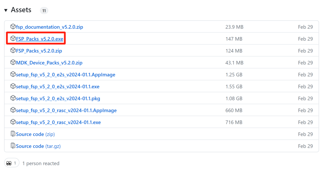This screenshot has height=171, width=322.
Task: Click package icon beside FSP_Packs_v5.2.0.zip
Action: [x=13, y=51]
